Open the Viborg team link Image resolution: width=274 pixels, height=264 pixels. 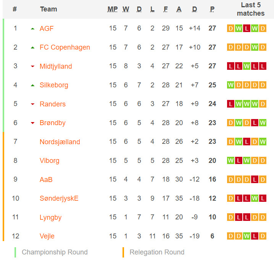tap(50, 161)
